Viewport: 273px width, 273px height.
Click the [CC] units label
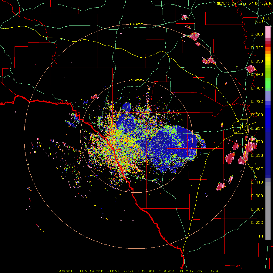point(259,21)
